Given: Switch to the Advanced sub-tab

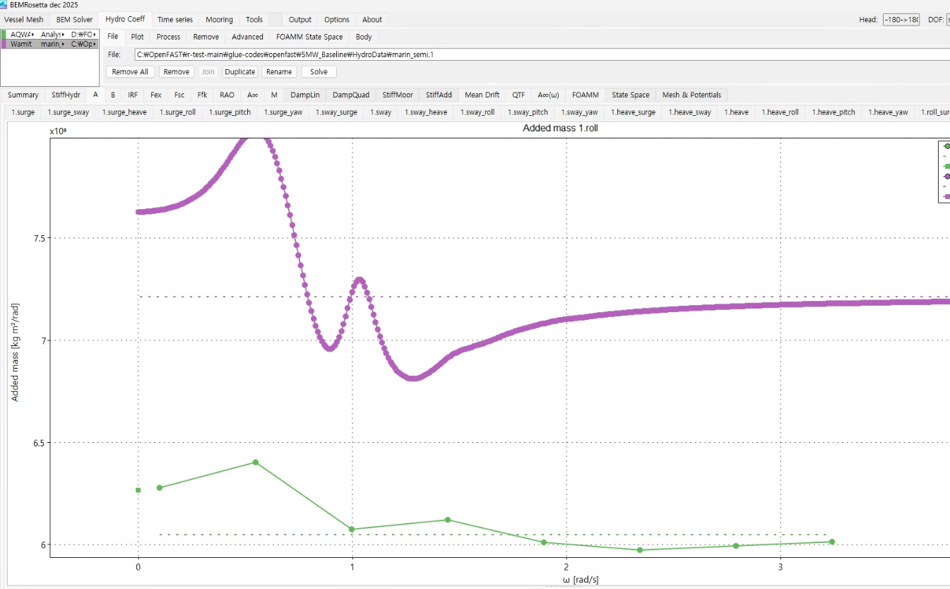Looking at the screenshot, I should click(247, 37).
